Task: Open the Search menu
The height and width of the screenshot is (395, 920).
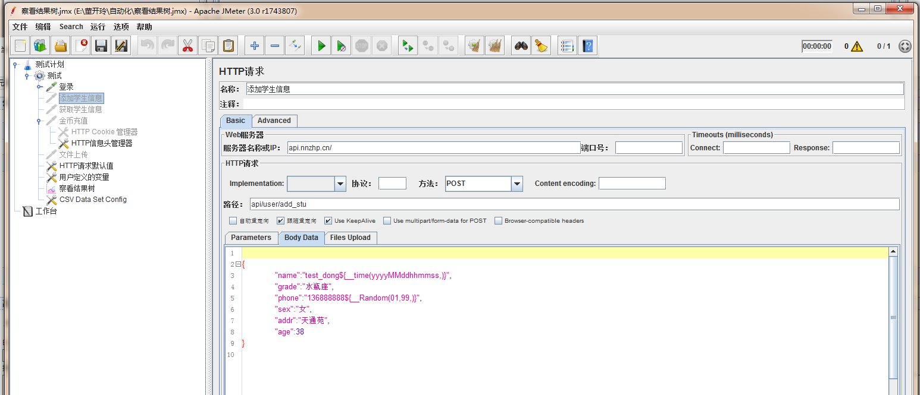Action: coord(71,27)
